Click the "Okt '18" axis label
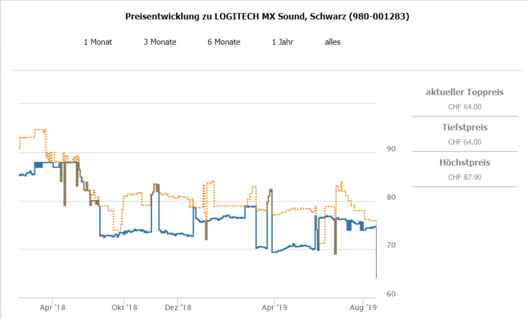Screen dimensions: 528x319 point(124,308)
